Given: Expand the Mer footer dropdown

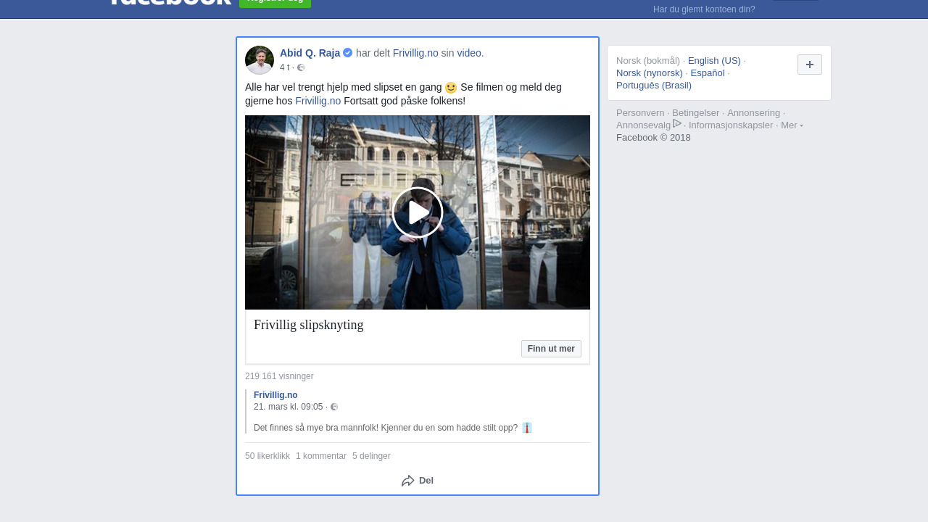Looking at the screenshot, I should 792,125.
